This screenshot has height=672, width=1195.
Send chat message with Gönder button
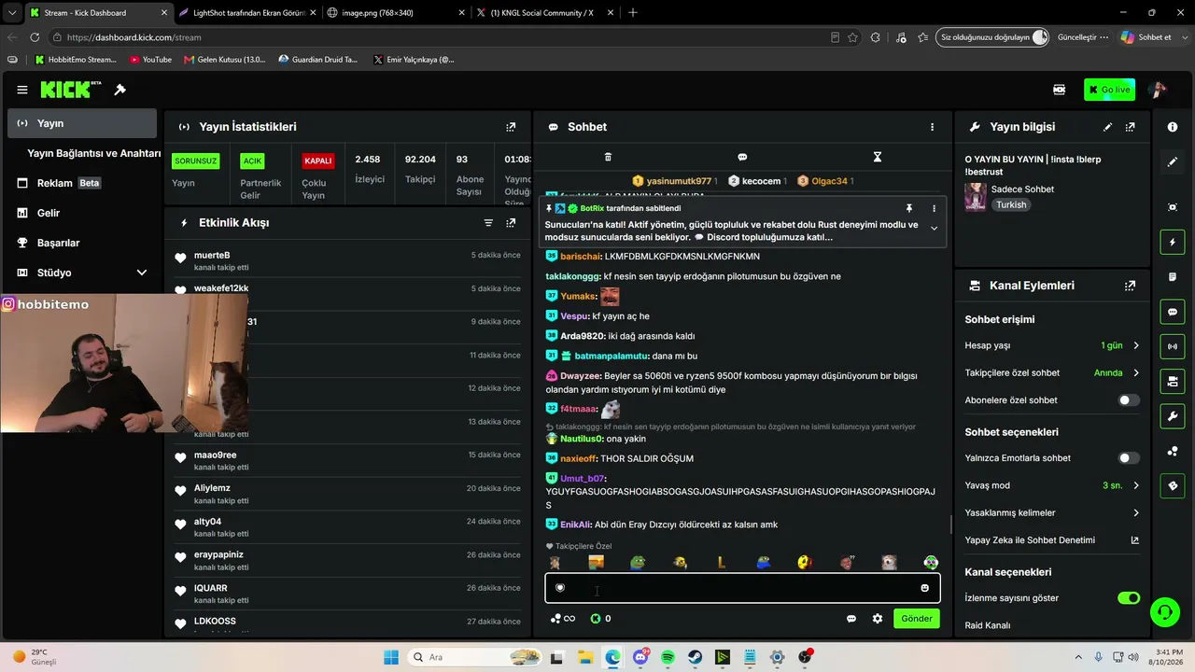(917, 619)
